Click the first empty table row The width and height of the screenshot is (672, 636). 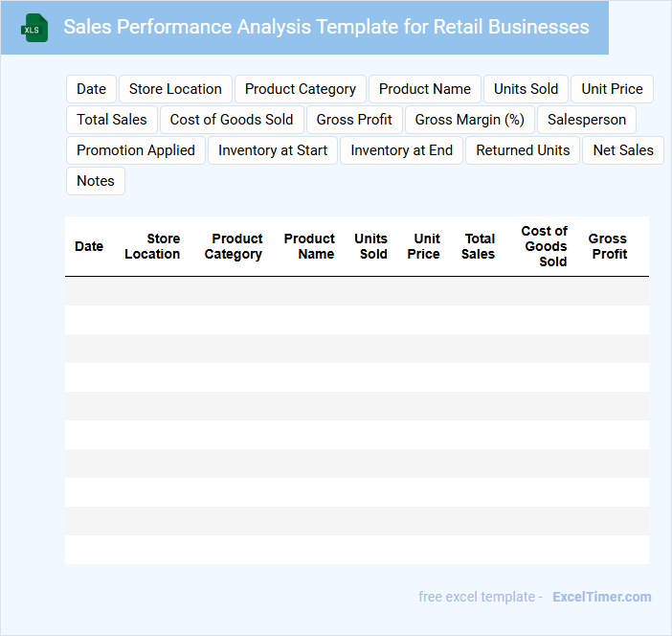coord(356,291)
